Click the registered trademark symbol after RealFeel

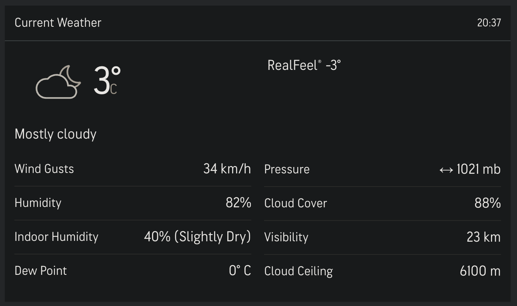[x=319, y=62]
